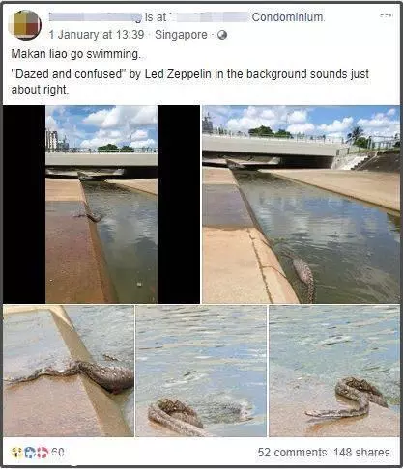Open the 148 shares link
Viewport: 403px width, 469px height.
(x=361, y=453)
